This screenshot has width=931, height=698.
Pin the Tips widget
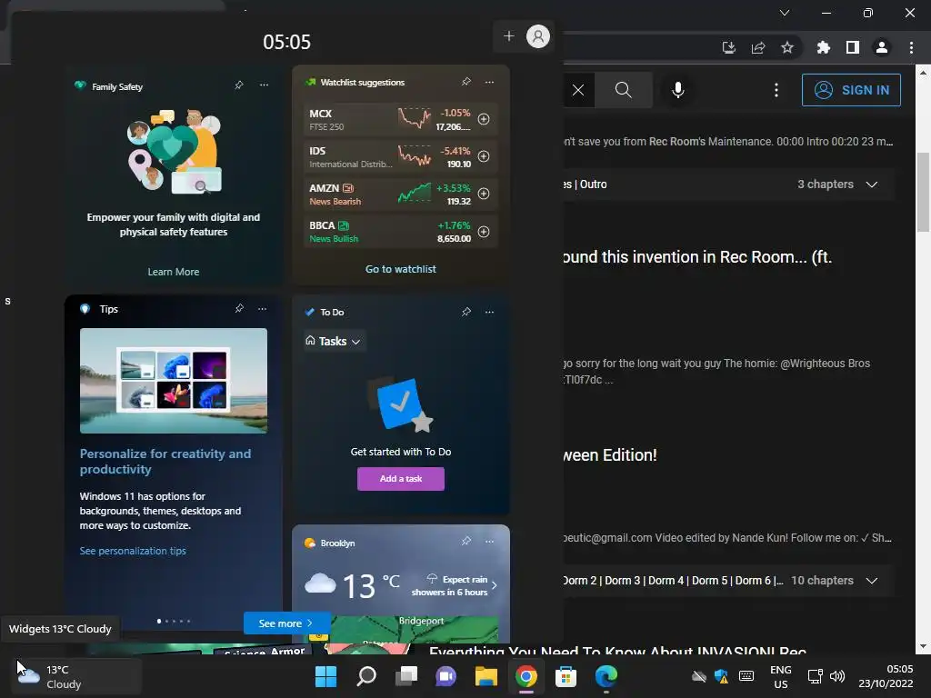pos(239,309)
